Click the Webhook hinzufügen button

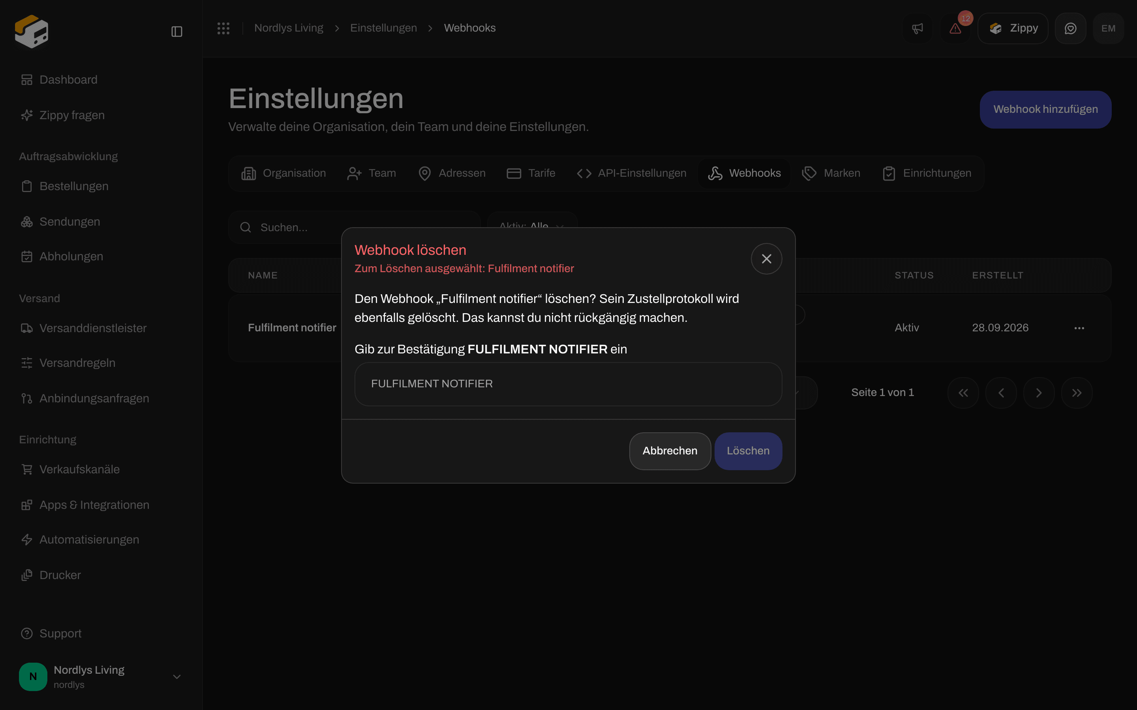1045,109
